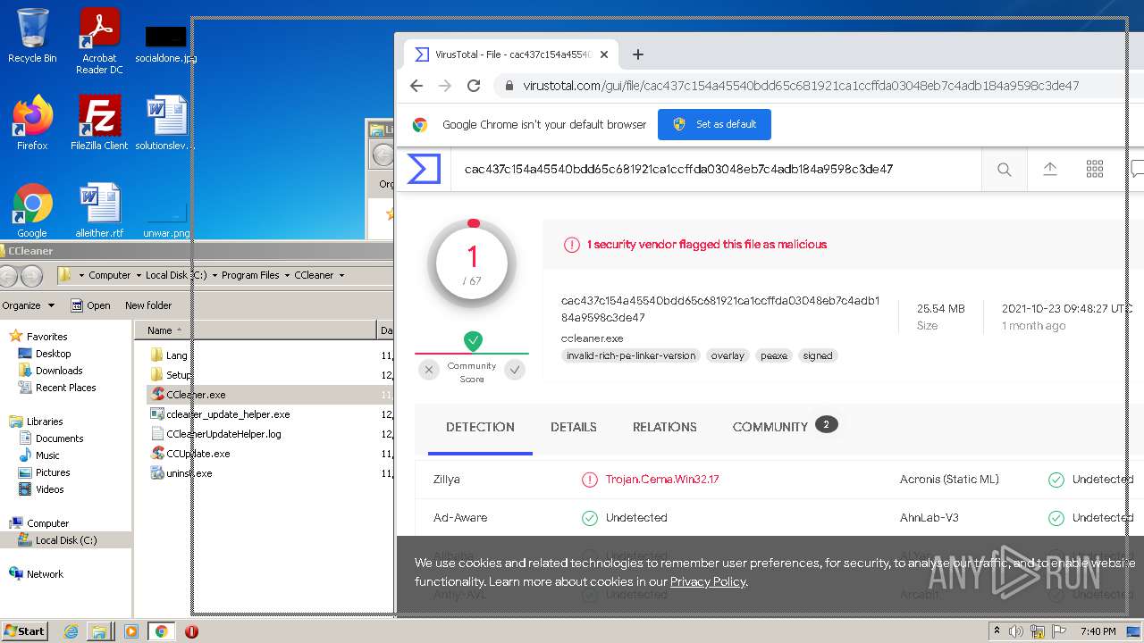The width and height of the screenshot is (1144, 643).
Task: Open a new Chrome tab
Action: 637,54
